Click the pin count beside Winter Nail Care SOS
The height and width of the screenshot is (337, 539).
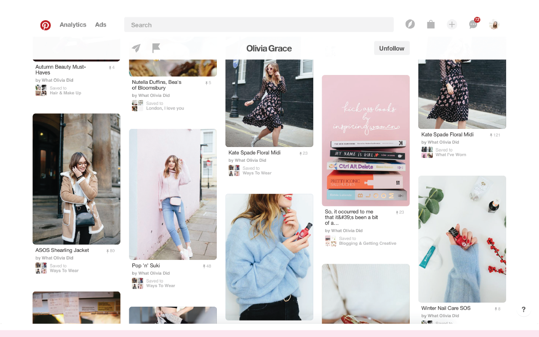pyautogui.click(x=498, y=309)
